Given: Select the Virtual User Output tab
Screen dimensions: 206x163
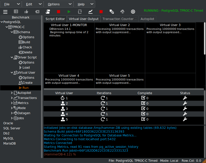Looking at the screenshot, I should (x=84, y=19).
